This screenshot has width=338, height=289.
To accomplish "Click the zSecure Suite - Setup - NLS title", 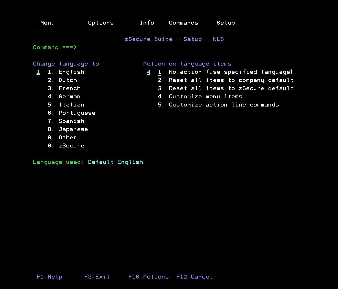I will point(174,39).
